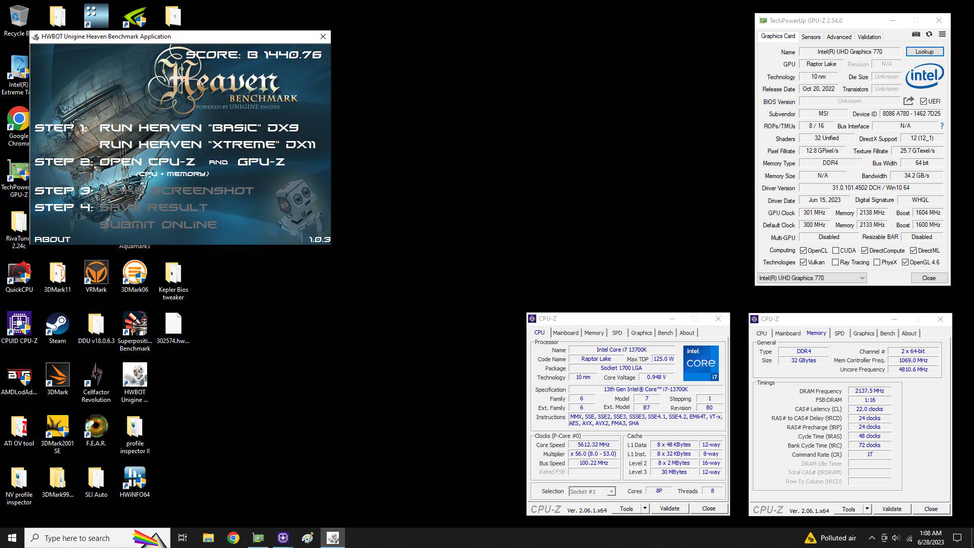The height and width of the screenshot is (548, 974).
Task: Toggle the OpenGL 4.6 checkbox
Action: pos(905,262)
